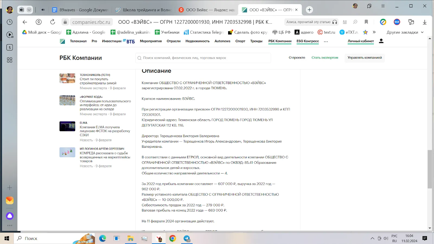Expand hidden system tray icons arrow
Screen dimensions: 434x244
point(372,239)
